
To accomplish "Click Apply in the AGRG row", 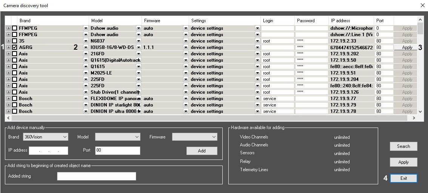I will point(407,47).
